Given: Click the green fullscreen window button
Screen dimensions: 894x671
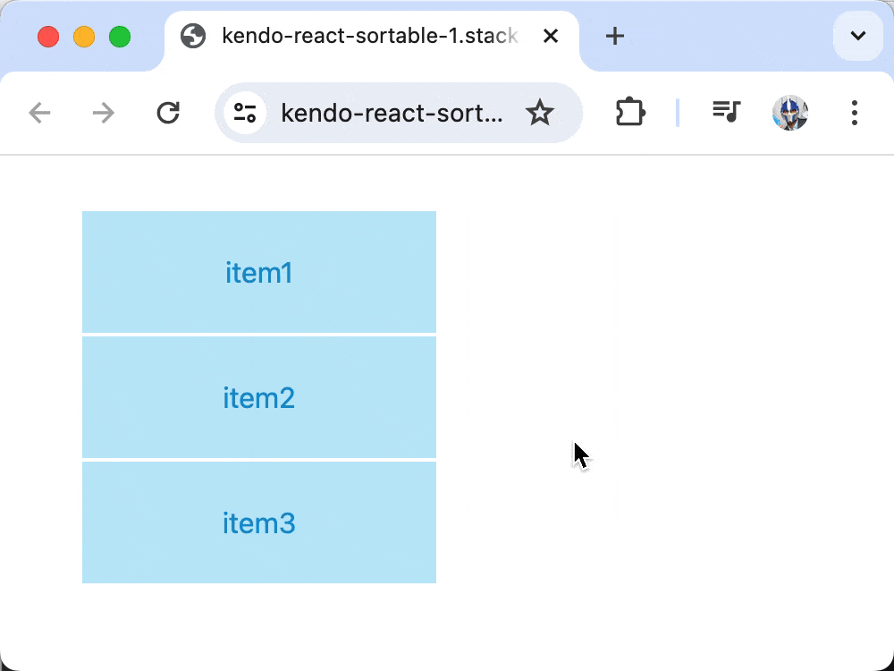Looking at the screenshot, I should [120, 37].
